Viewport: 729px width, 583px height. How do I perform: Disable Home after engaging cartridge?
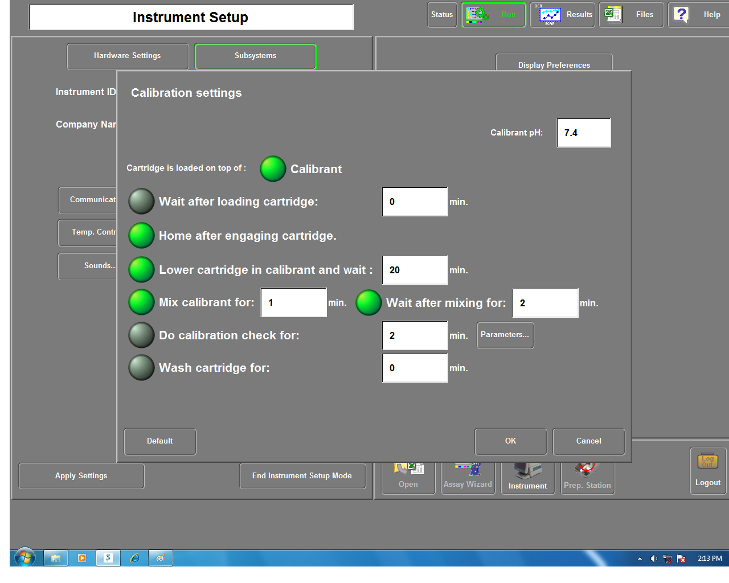141,235
